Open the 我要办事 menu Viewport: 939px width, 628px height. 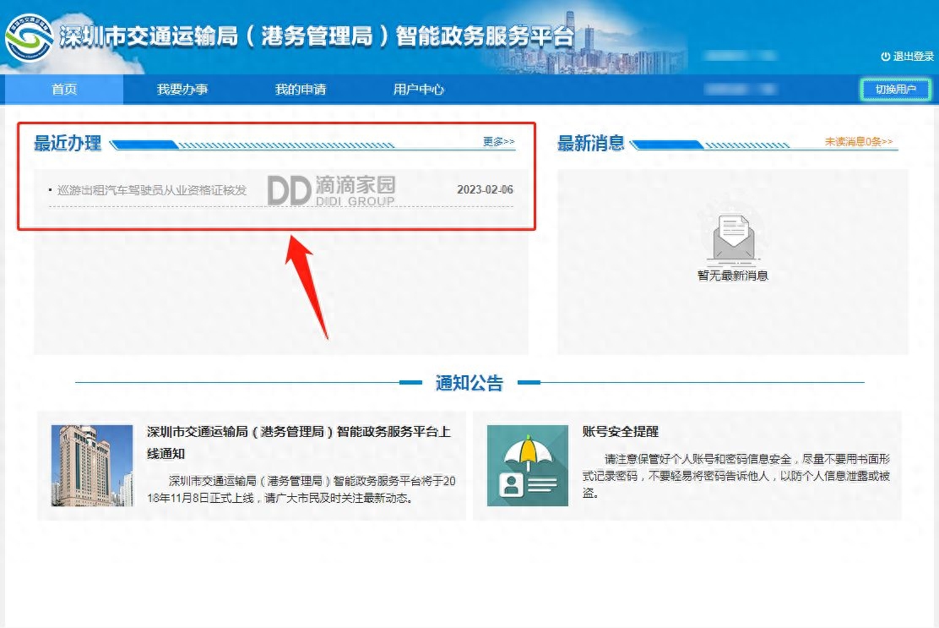tap(182, 90)
